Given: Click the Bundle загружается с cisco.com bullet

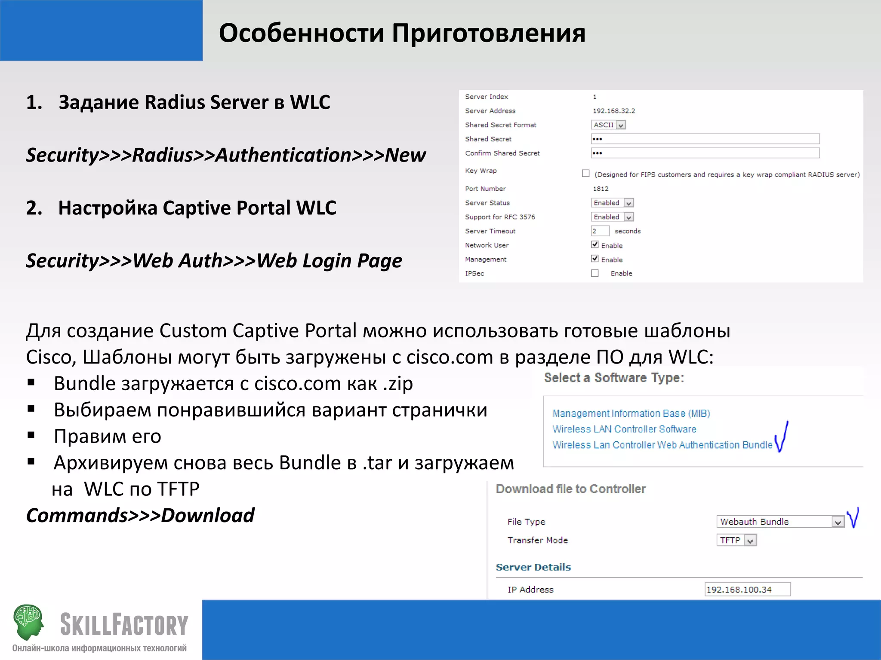Looking at the screenshot, I should [x=233, y=384].
